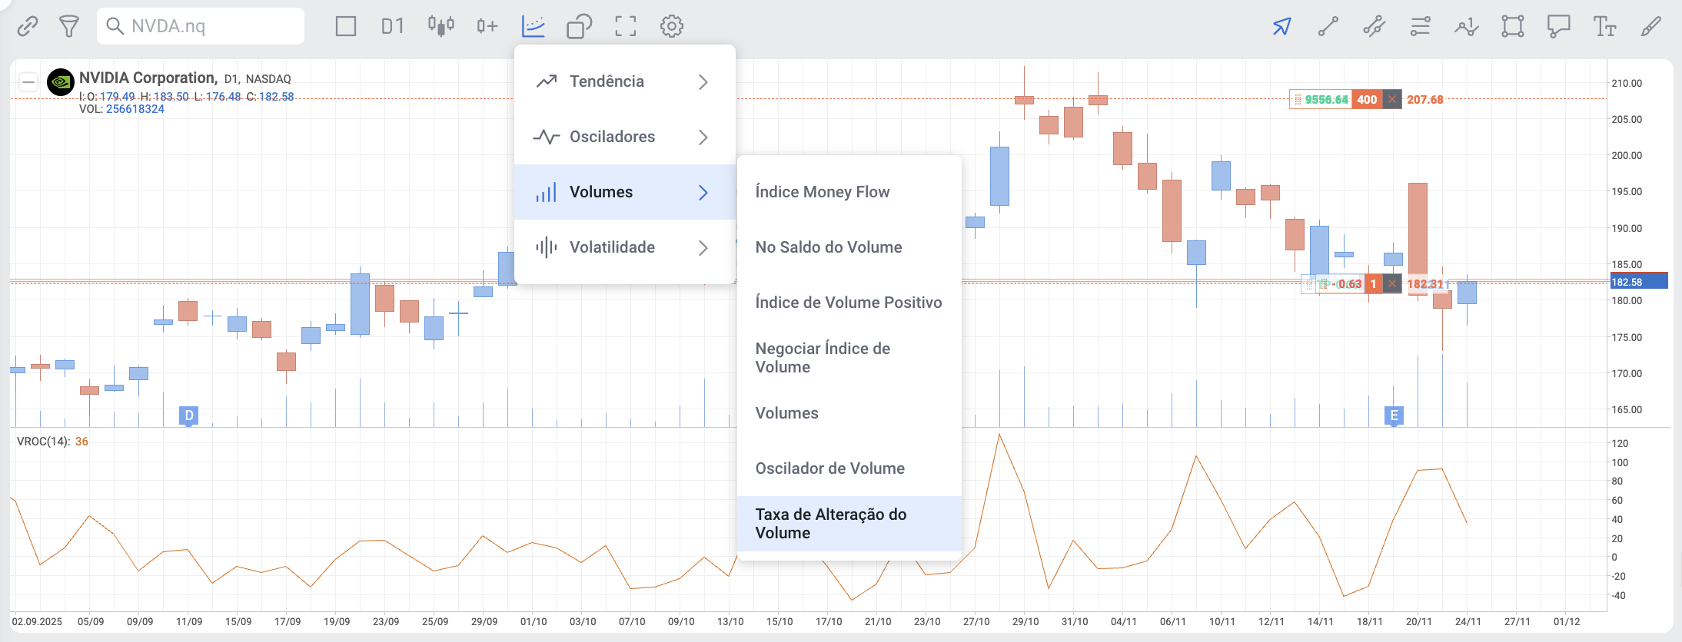Click the 207.68 order price label
The image size is (1682, 642).
click(x=1425, y=100)
